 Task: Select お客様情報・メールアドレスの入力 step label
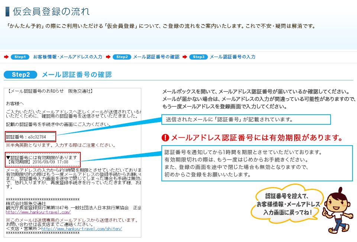[x=67, y=57]
